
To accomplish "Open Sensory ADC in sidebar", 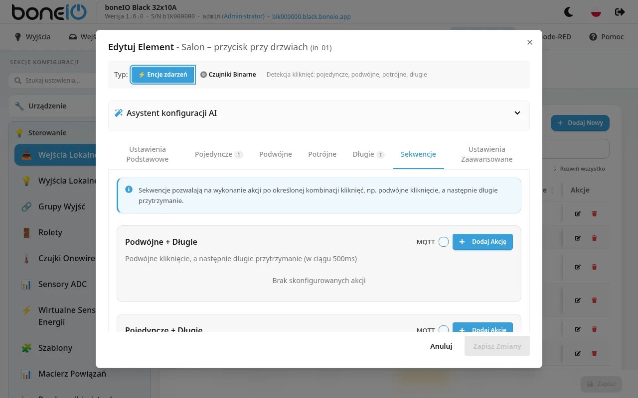I will point(62,284).
